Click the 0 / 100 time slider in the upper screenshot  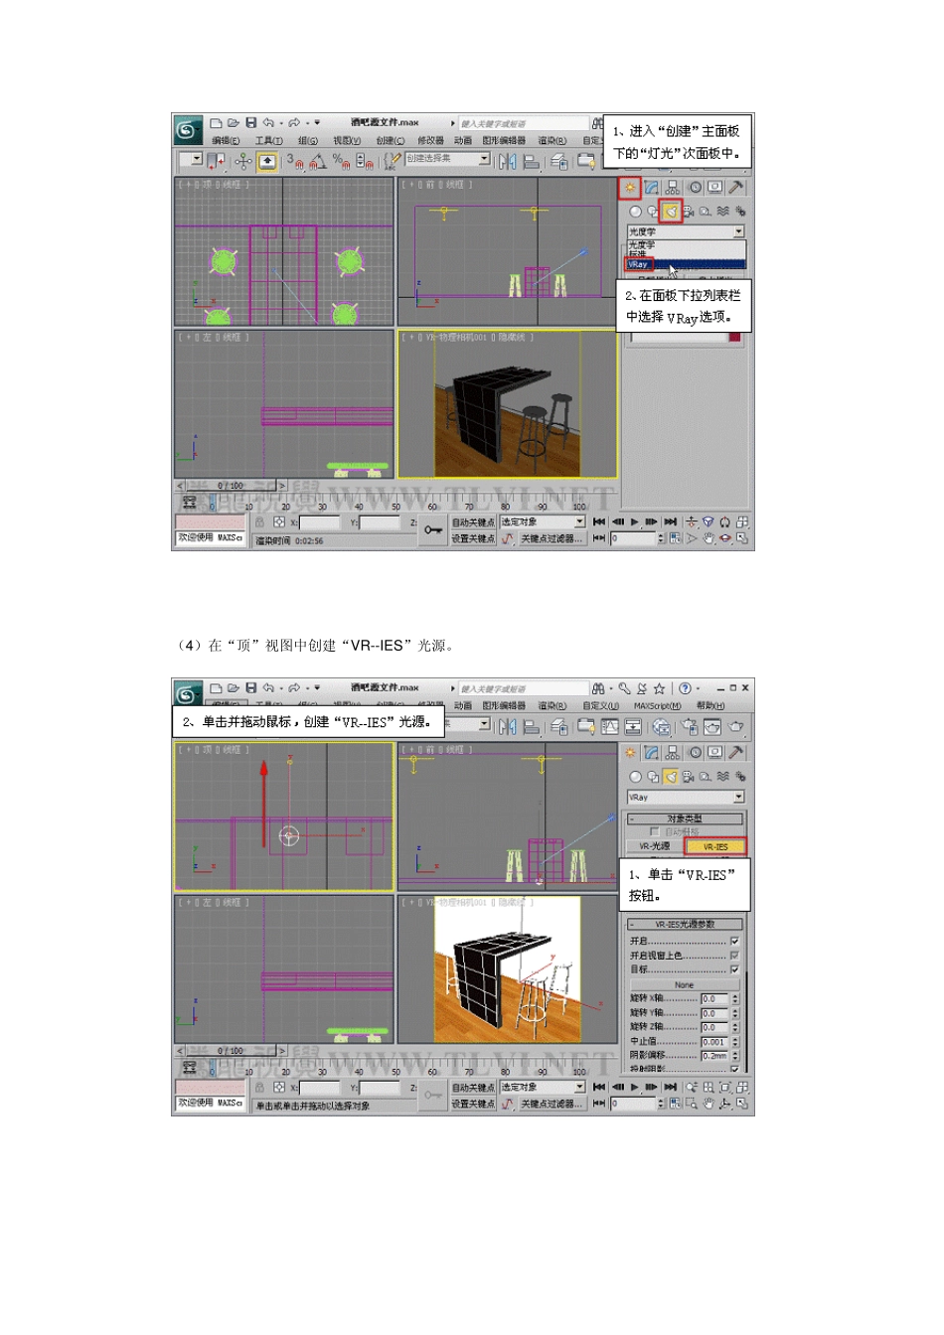pyautogui.click(x=231, y=486)
